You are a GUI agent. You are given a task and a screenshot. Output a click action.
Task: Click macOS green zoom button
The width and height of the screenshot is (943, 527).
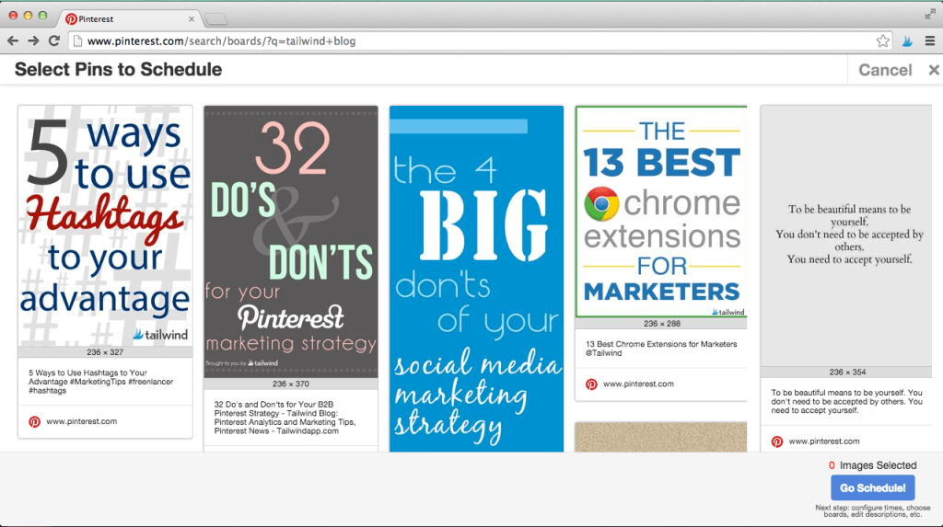point(42,16)
